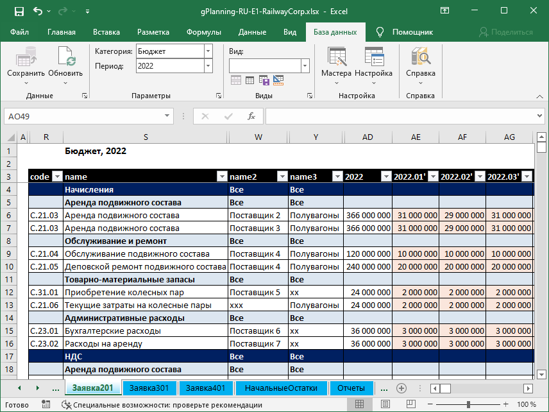Image resolution: width=549 pixels, height=412 pixels.
Task: Switch to Normal view icon in status bar
Action: 359,404
